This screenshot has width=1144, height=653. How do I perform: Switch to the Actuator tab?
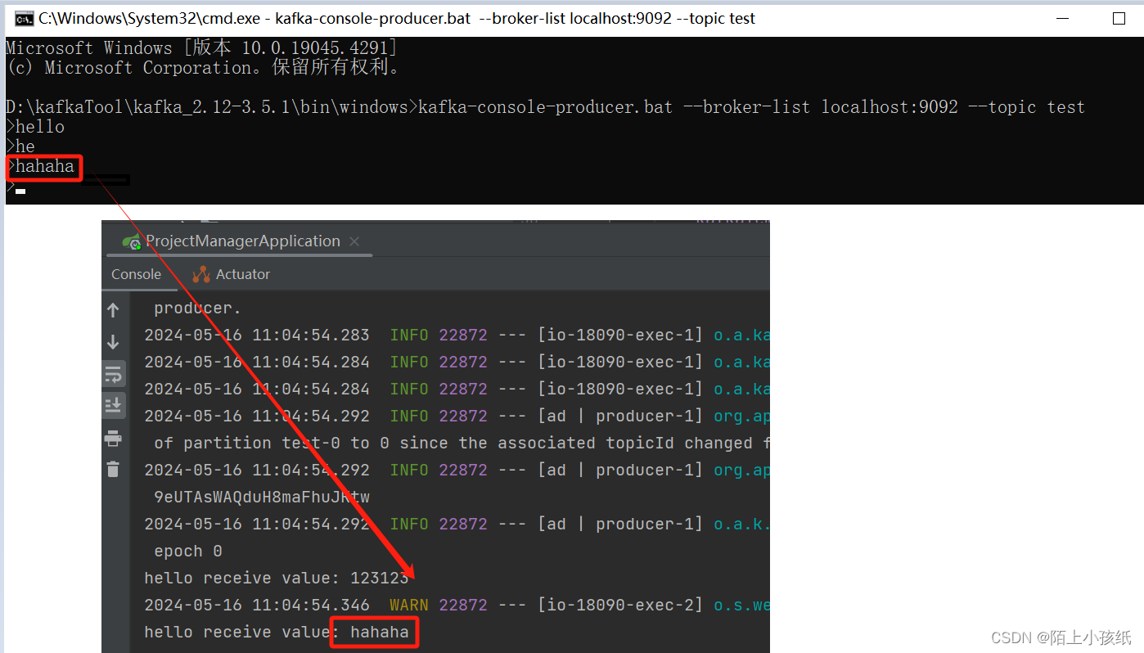232,274
